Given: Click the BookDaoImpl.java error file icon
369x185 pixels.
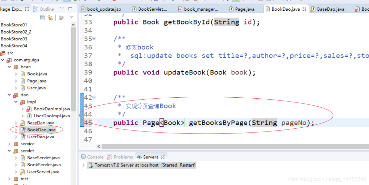Looking at the screenshot, I should coord(29,109).
